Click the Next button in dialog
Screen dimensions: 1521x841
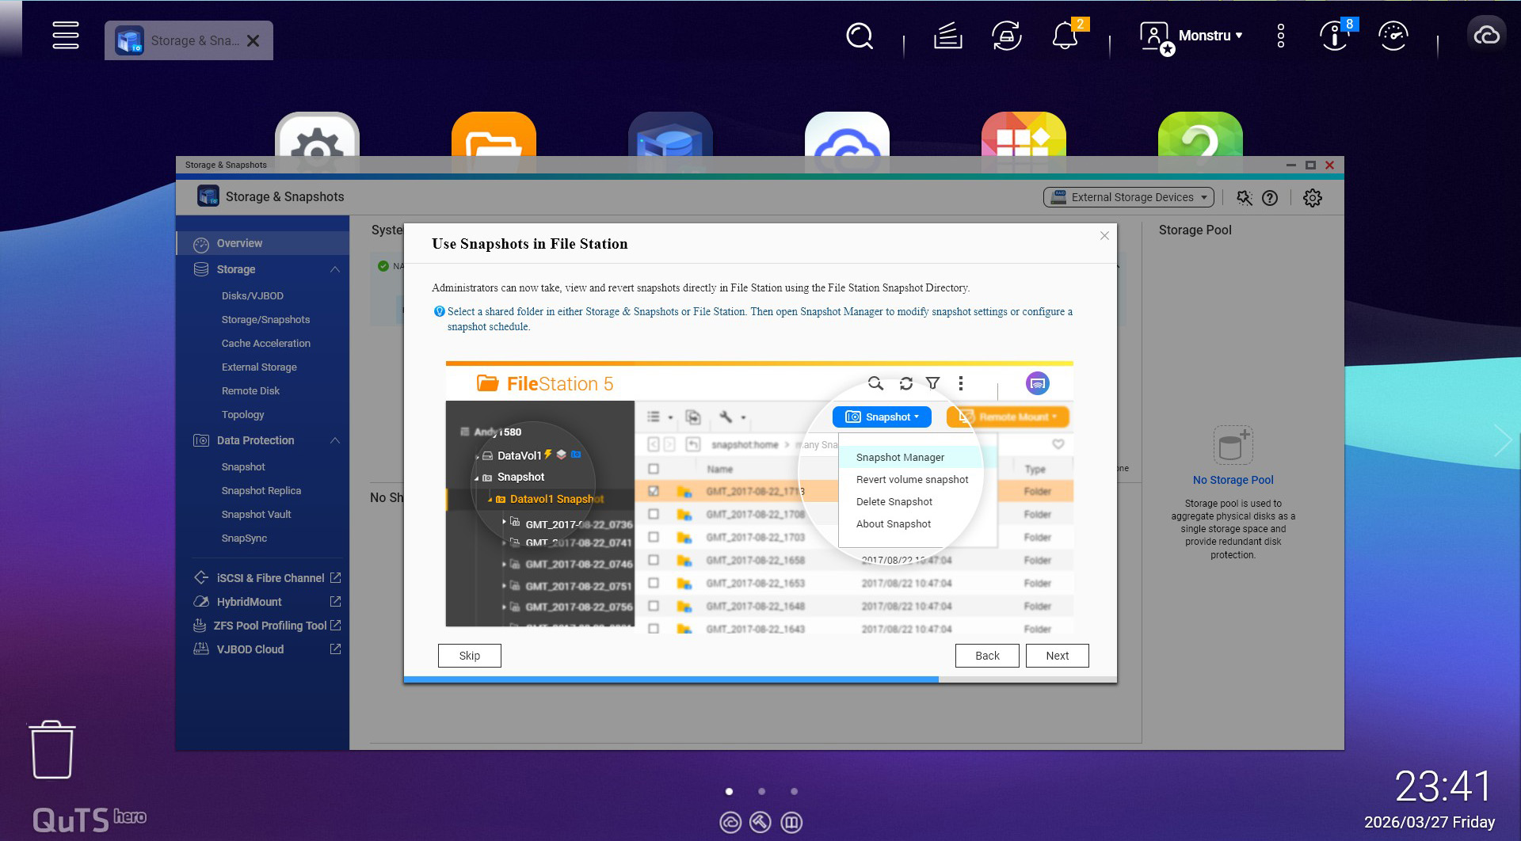pyautogui.click(x=1057, y=656)
